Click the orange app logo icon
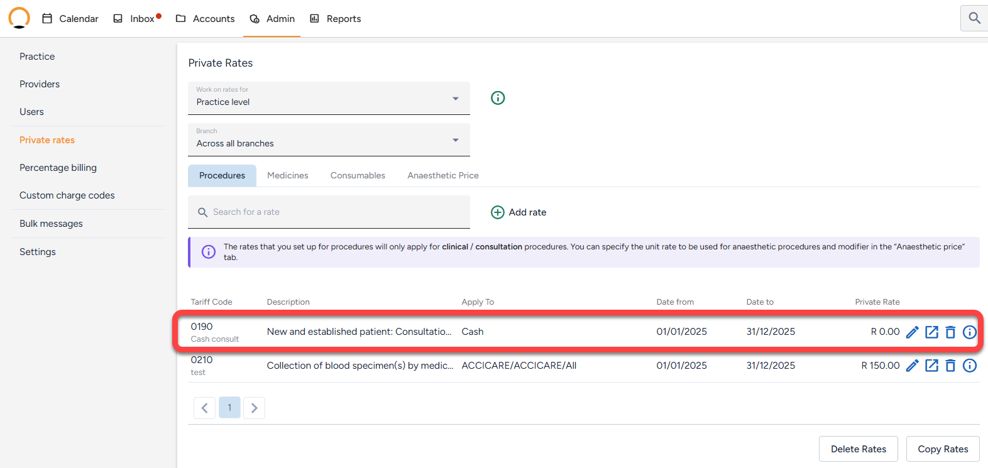The image size is (988, 468). pyautogui.click(x=19, y=18)
